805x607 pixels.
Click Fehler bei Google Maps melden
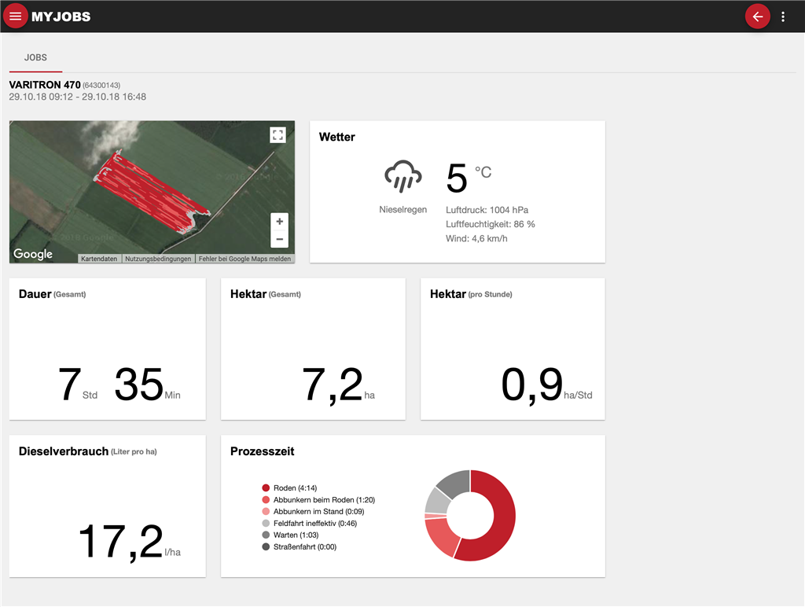click(245, 259)
